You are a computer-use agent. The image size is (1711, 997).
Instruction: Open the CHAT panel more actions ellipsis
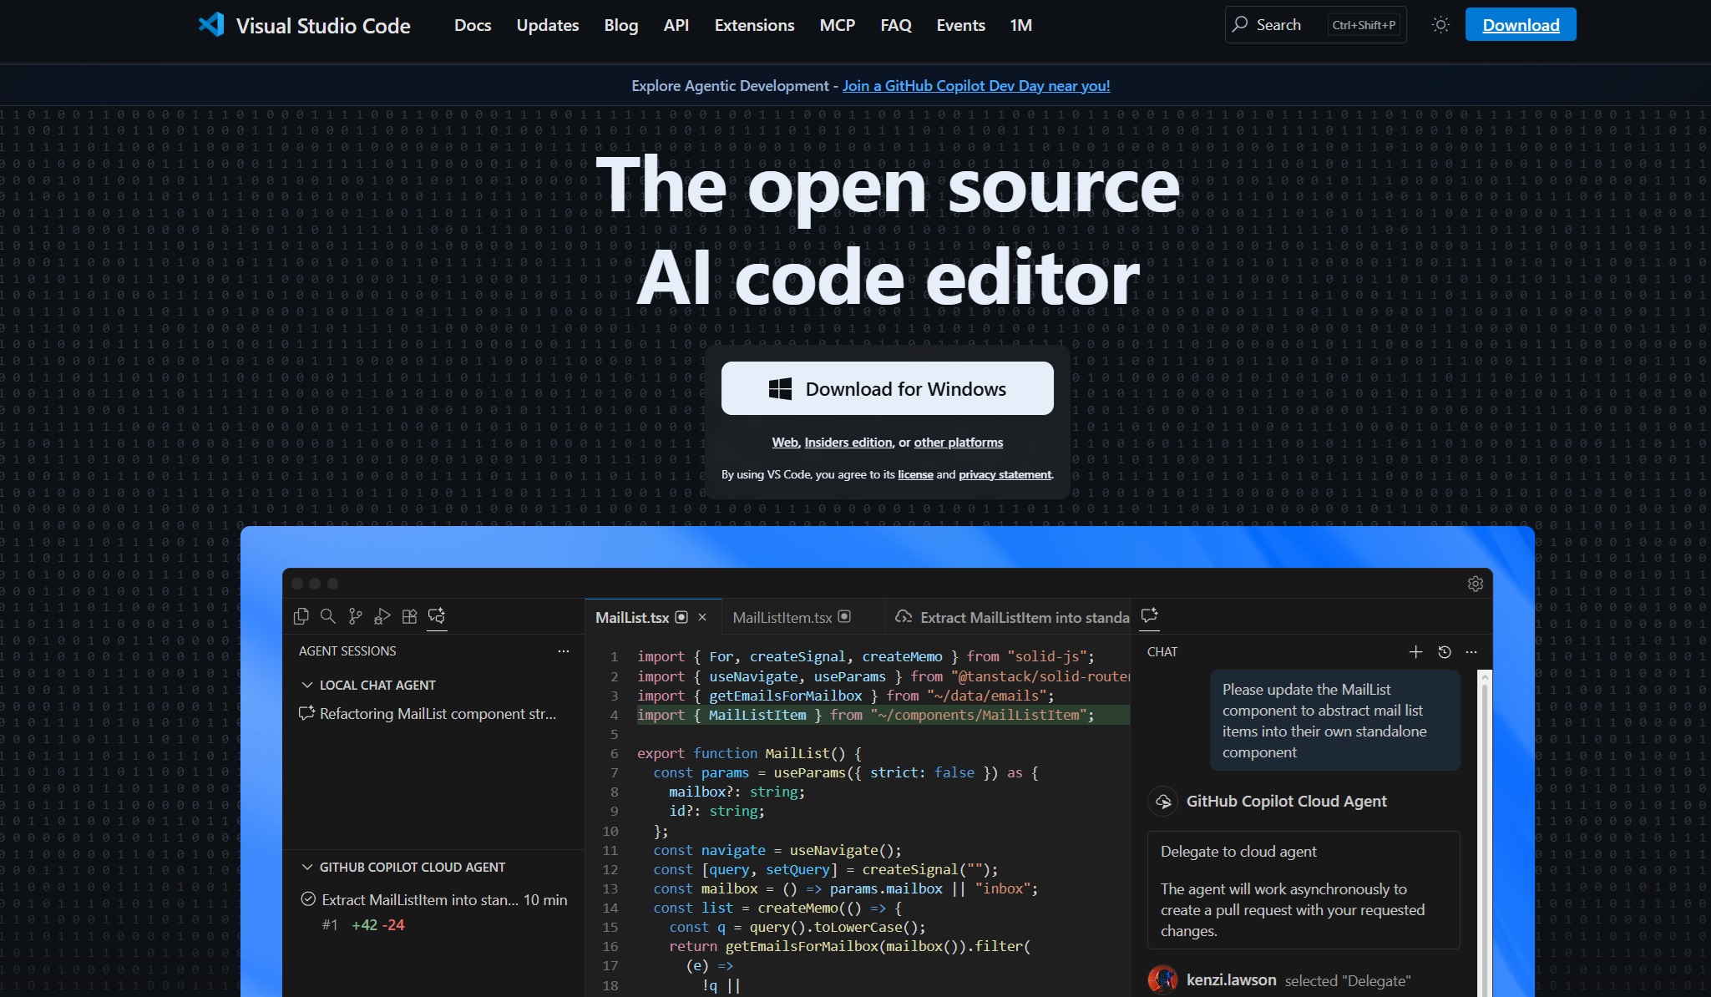(x=1471, y=652)
